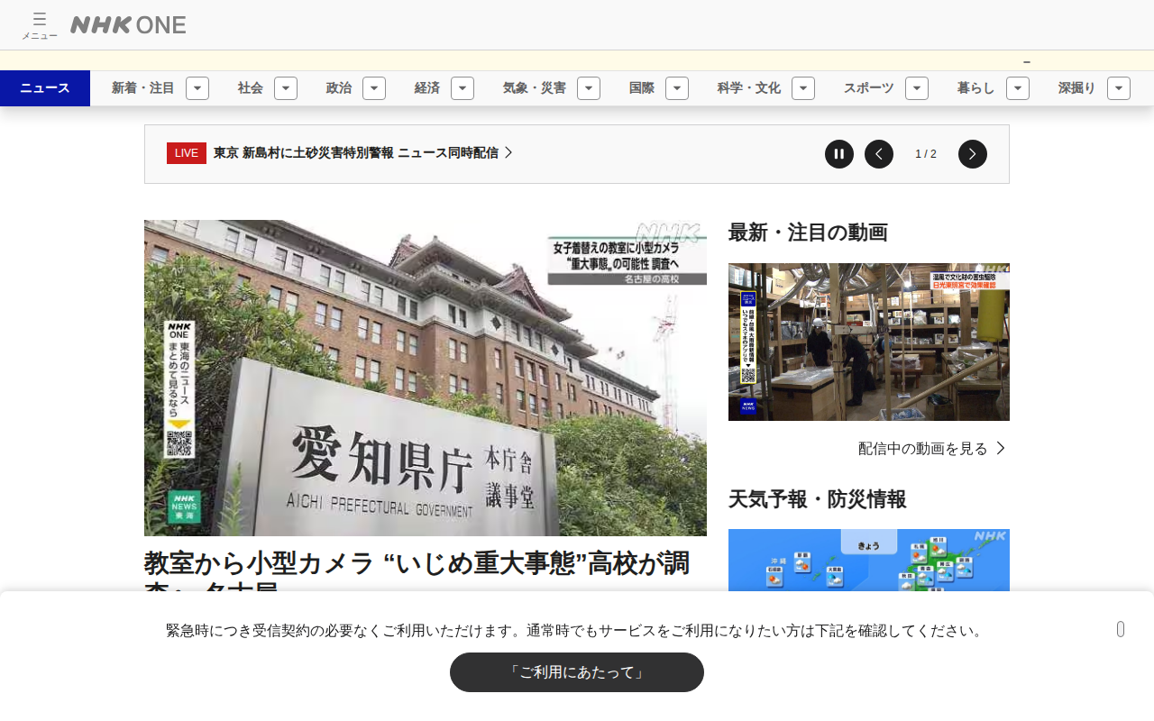Pause the headline carousel
Screen dimensions: 1154x721
click(839, 154)
